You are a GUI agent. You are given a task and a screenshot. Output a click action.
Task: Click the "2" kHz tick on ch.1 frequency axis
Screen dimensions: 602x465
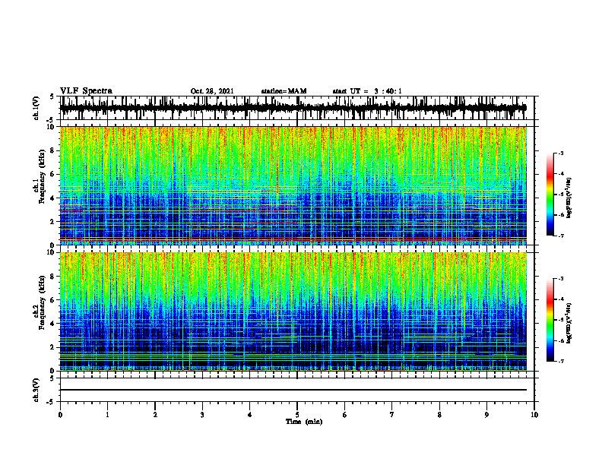click(x=53, y=221)
